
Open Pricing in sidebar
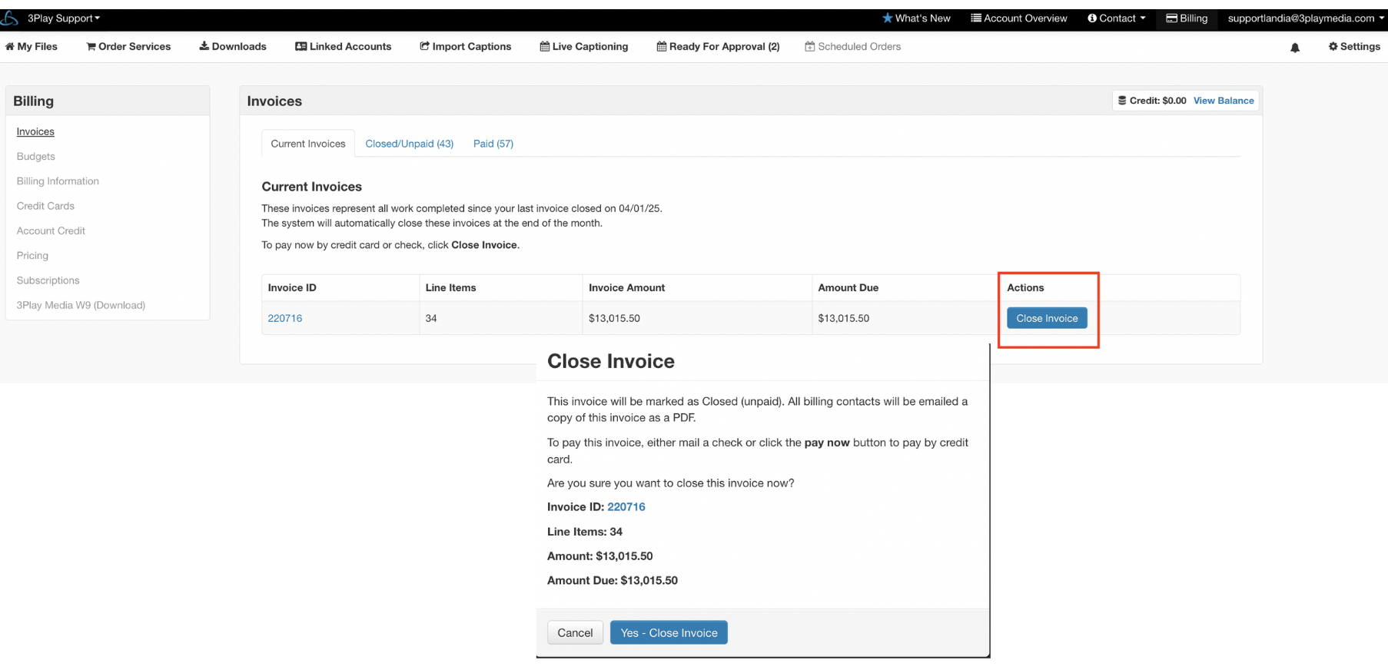point(32,255)
